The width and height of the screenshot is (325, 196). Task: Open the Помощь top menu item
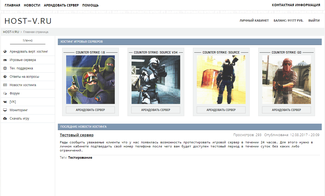click(x=90, y=5)
